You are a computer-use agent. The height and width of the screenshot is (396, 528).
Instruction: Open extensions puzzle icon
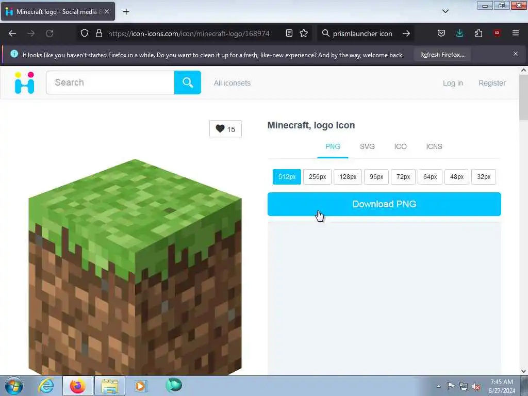pyautogui.click(x=478, y=33)
